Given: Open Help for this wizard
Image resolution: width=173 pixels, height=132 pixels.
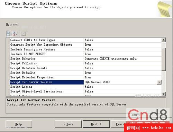Looking at the screenshot, I should coord(19,124).
